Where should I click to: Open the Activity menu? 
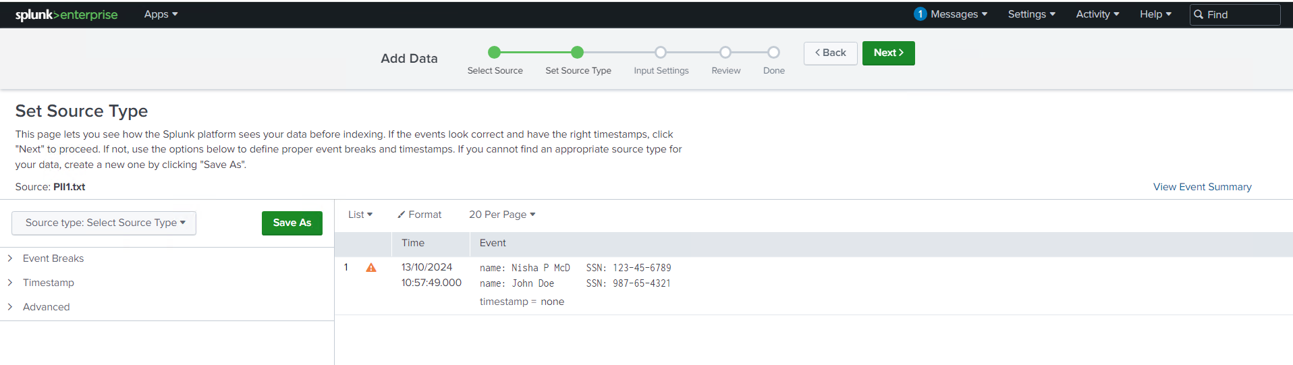pos(1097,14)
